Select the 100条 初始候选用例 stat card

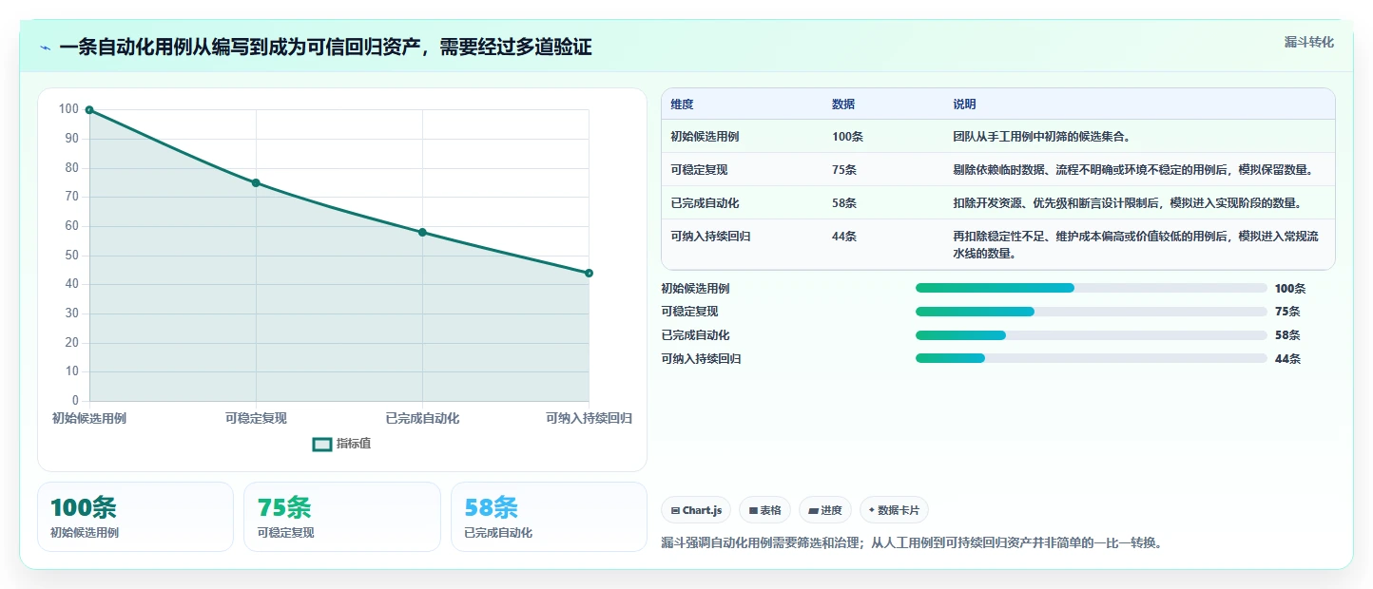135,517
